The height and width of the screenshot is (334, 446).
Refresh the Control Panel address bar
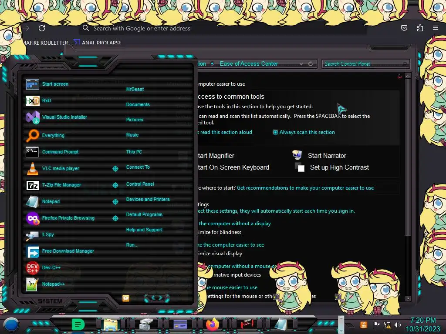tap(311, 64)
